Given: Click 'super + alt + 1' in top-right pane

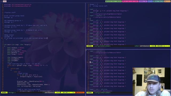Looking at the screenshot, I should point(96,20).
